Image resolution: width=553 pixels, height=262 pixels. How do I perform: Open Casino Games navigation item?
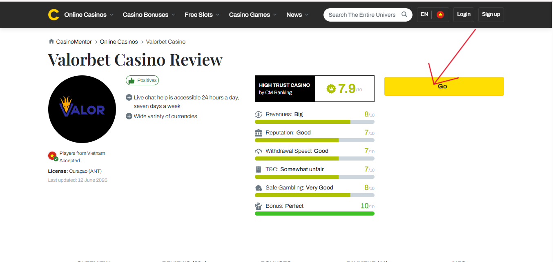point(250,15)
